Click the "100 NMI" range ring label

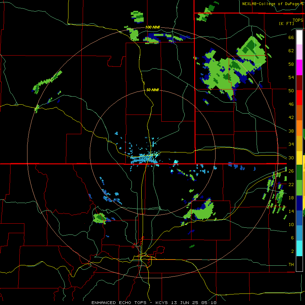(x=152, y=27)
